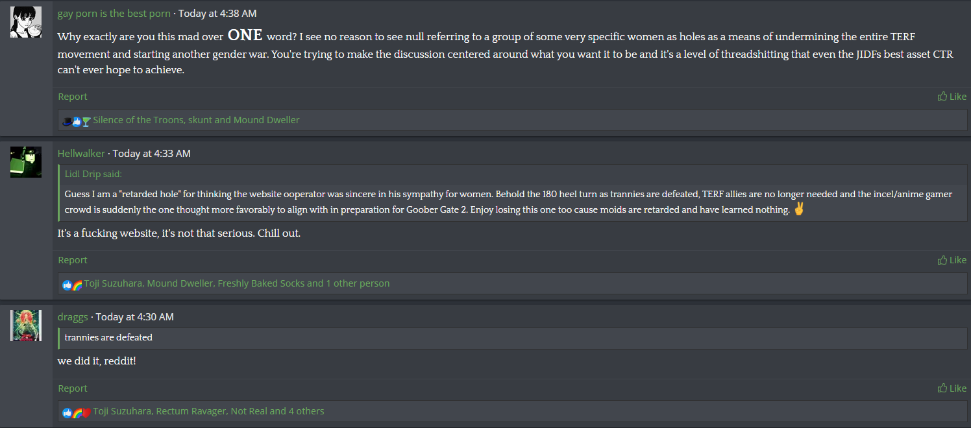971x428 pixels.
Task: View reaction icons below draggs' post
Action: pos(77,412)
